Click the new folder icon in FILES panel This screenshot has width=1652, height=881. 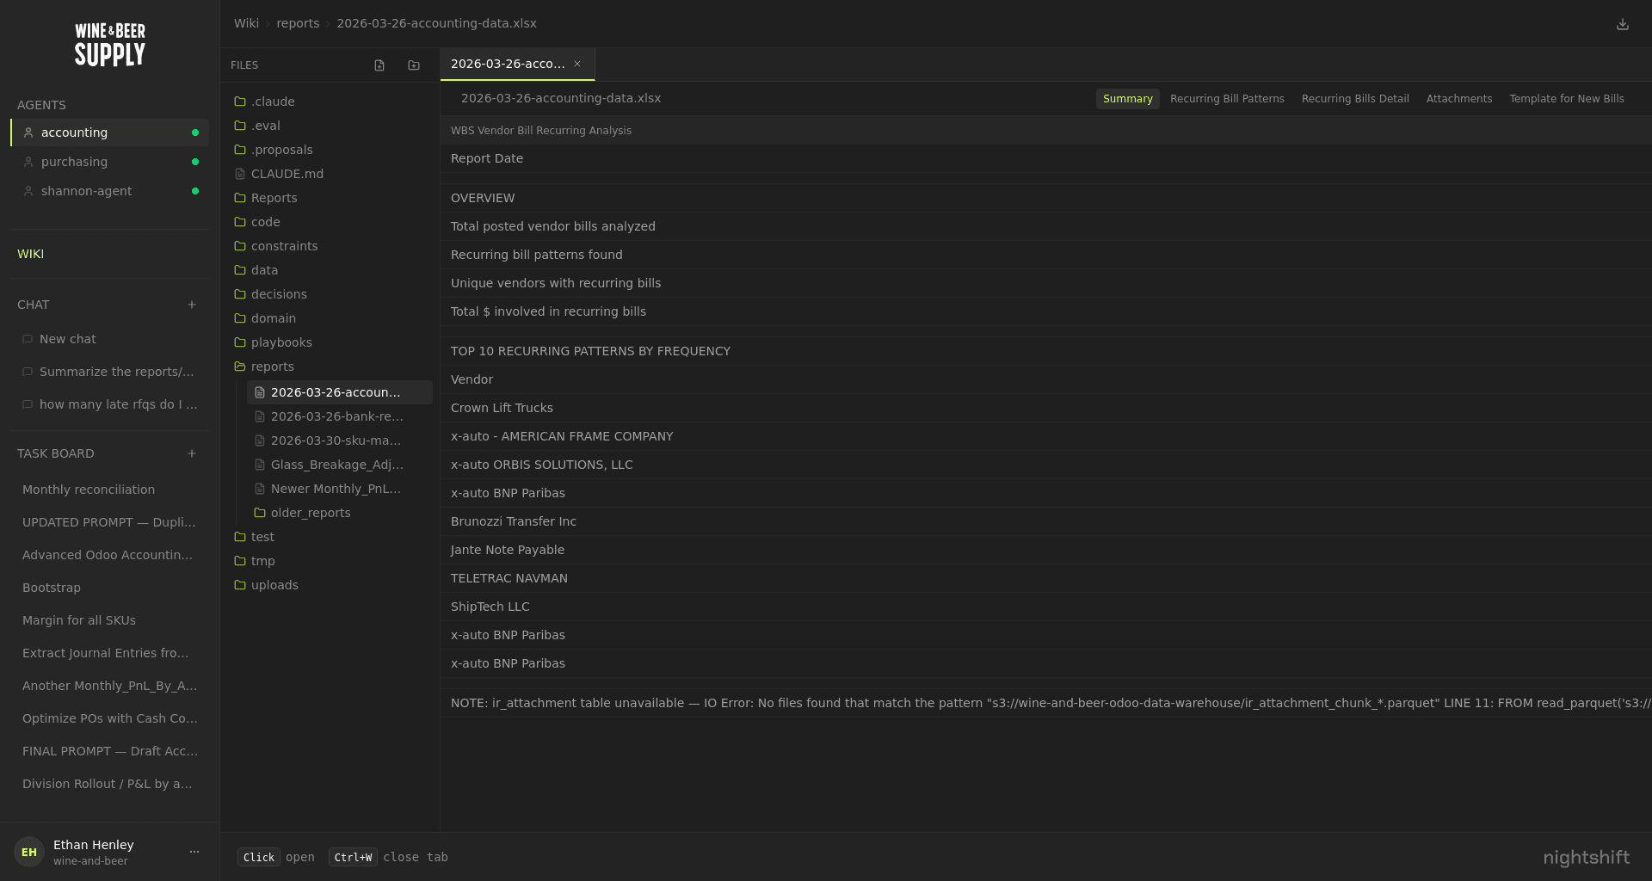[414, 65]
